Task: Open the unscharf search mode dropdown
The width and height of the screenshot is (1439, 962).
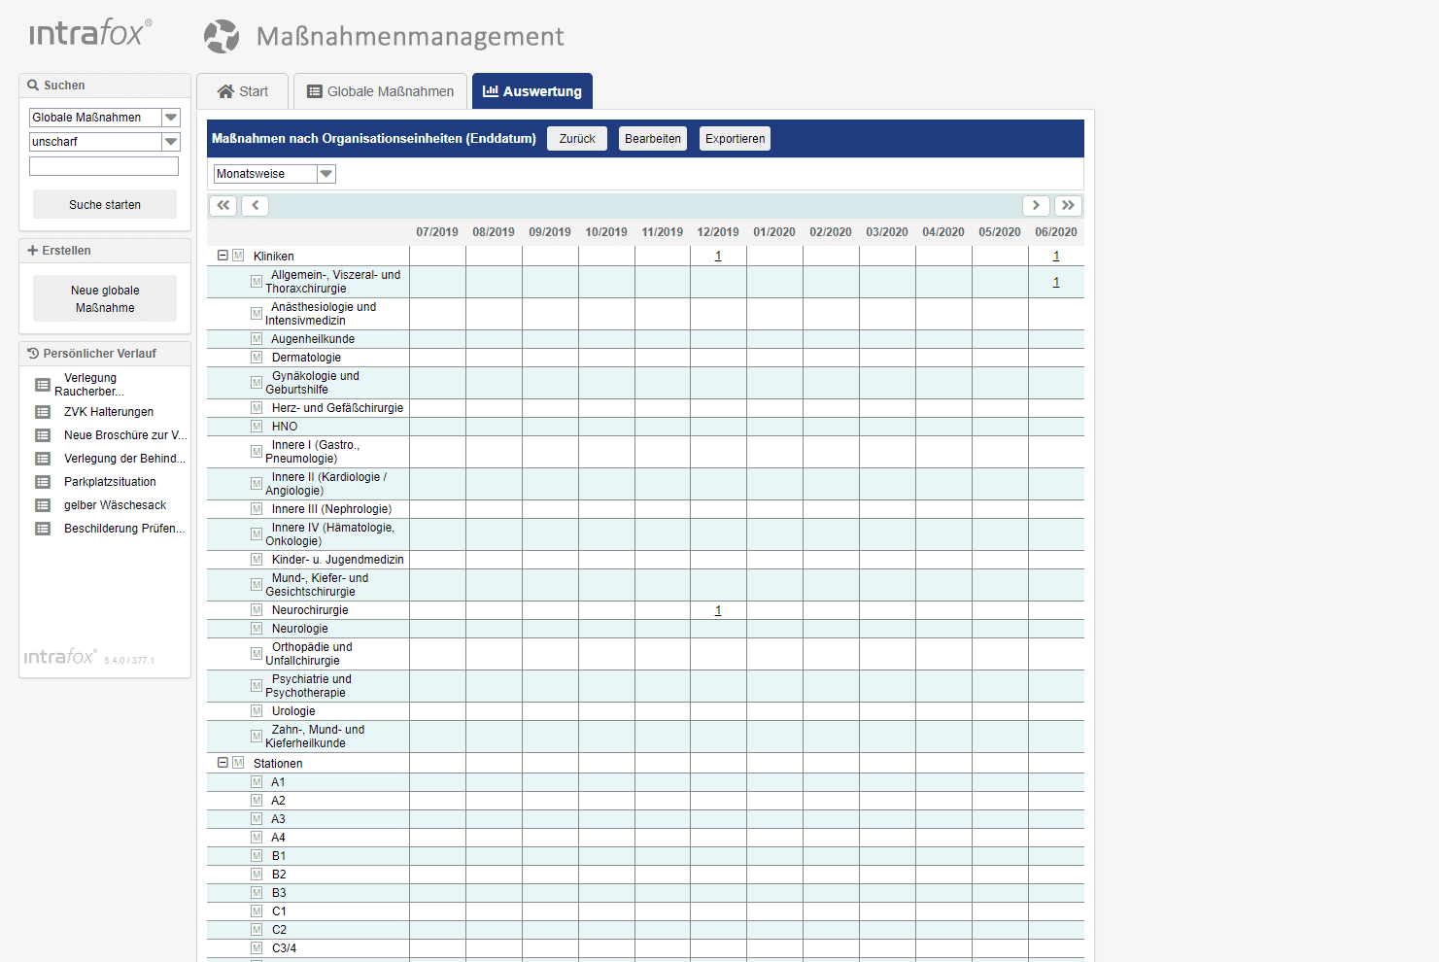Action: click(x=170, y=141)
